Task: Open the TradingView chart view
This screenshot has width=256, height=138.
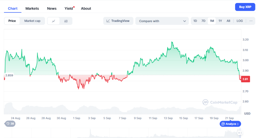Action: pos(118,21)
